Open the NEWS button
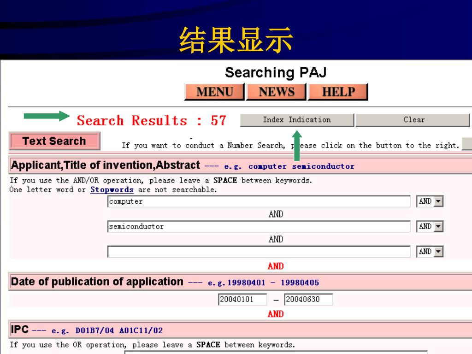Image resolution: width=472 pixels, height=354 pixels. [x=277, y=92]
